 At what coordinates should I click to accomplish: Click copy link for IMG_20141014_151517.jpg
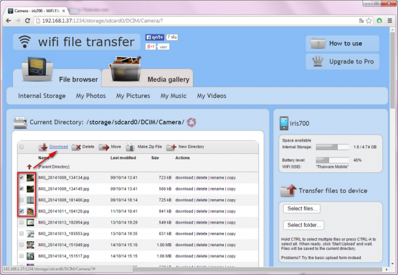(x=231, y=256)
